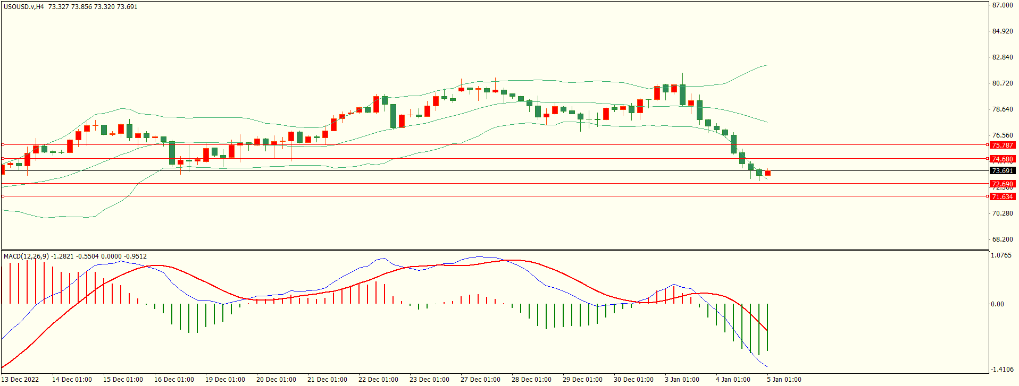
Task: Click the 87.000 price axis value
Action: pyautogui.click(x=1003, y=5)
